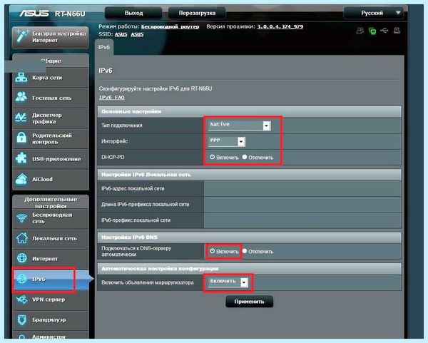Click the Применить apply button

(x=249, y=302)
